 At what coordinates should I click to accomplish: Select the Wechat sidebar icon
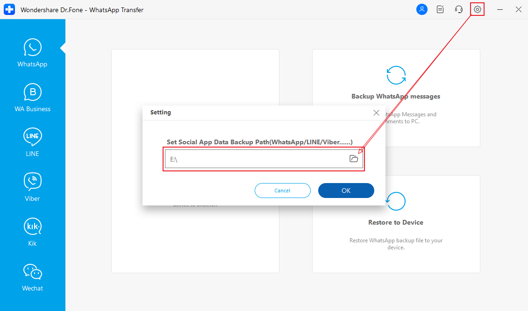pyautogui.click(x=32, y=271)
